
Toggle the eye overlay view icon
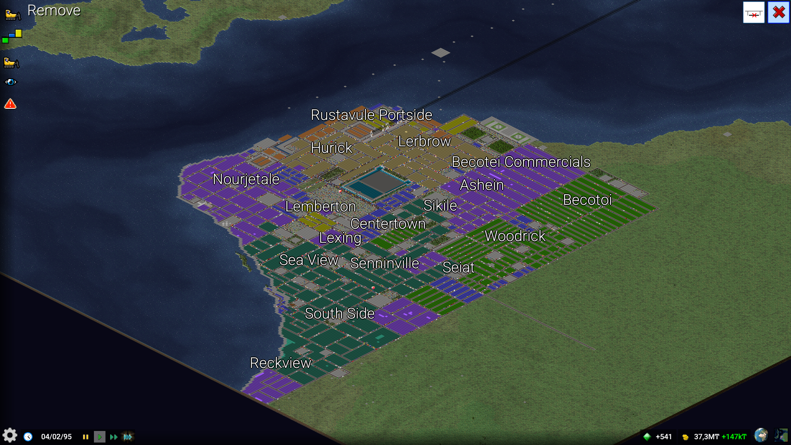pyautogui.click(x=11, y=82)
